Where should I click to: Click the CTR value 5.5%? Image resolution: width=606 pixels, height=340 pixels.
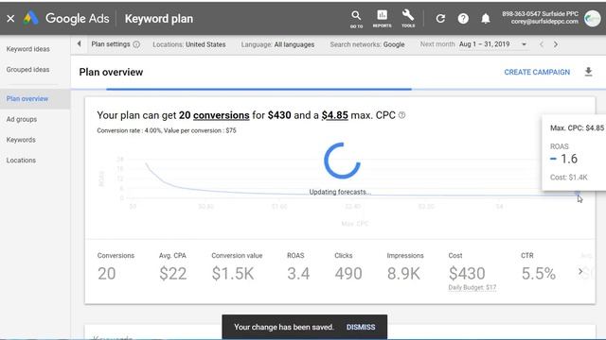(x=539, y=274)
